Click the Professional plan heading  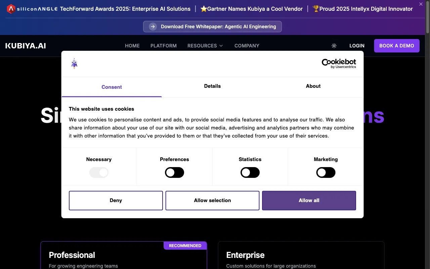(72, 255)
